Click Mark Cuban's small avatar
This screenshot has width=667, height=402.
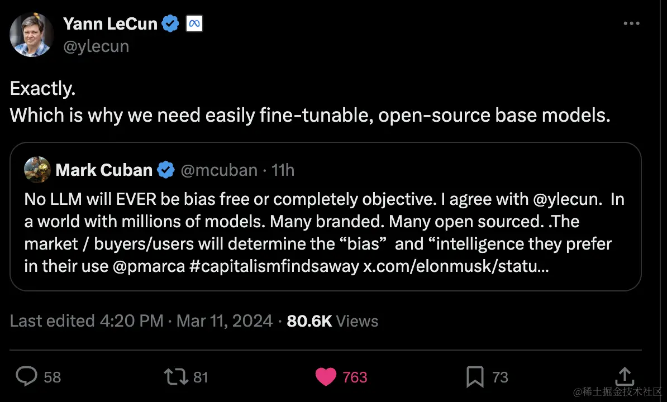pos(37,170)
